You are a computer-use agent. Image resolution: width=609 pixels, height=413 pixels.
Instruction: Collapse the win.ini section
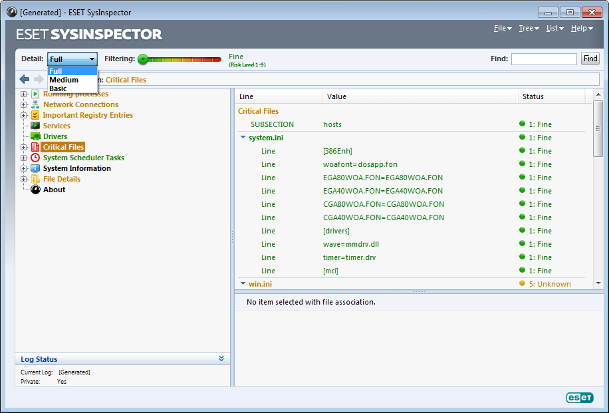click(x=243, y=283)
